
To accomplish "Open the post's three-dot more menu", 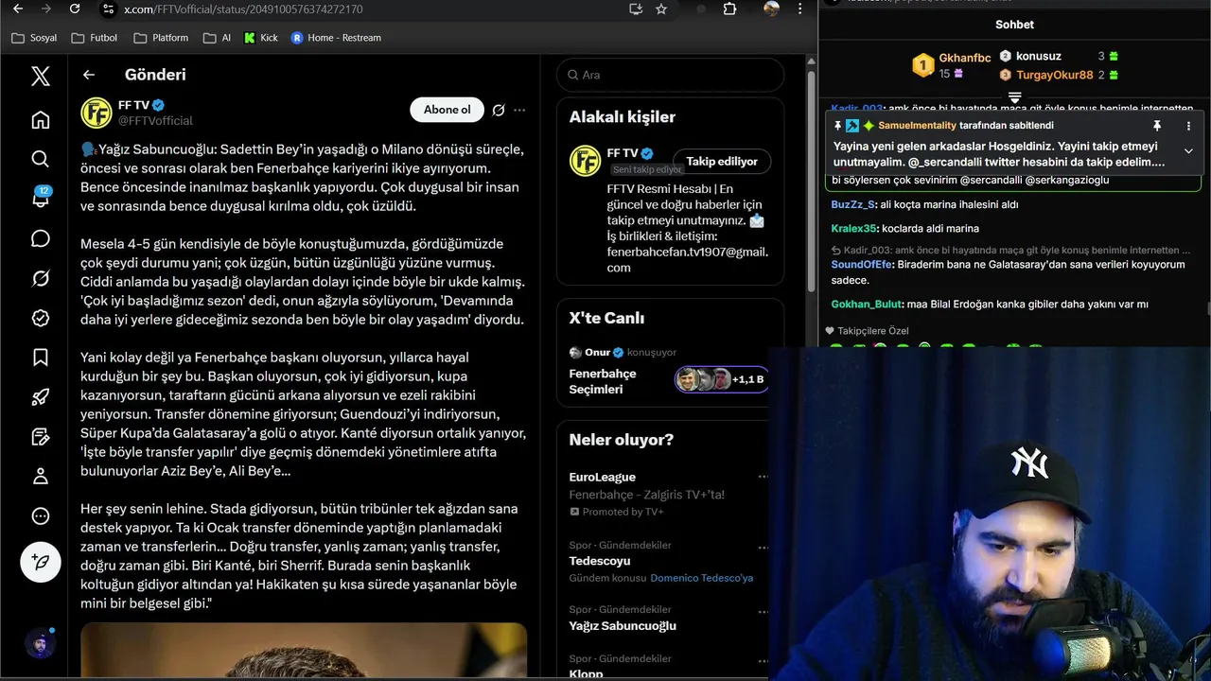I will [x=519, y=110].
